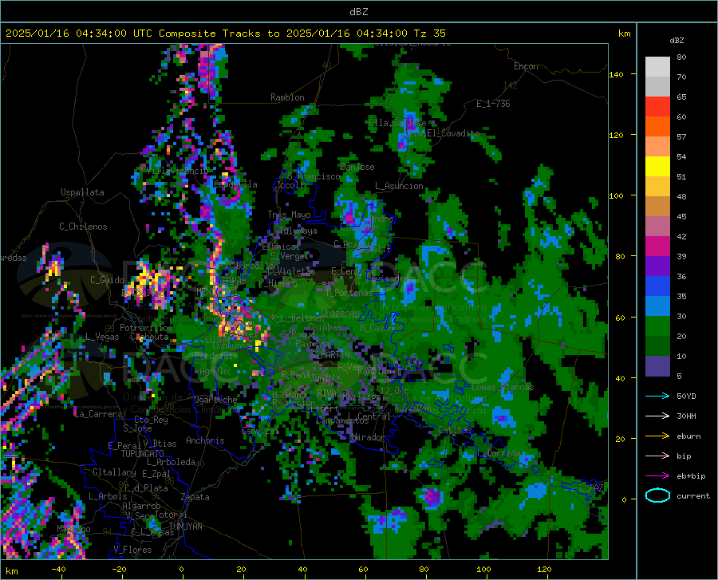
Task: Click the magenta eb+bip arrow in legend
Action: (657, 476)
